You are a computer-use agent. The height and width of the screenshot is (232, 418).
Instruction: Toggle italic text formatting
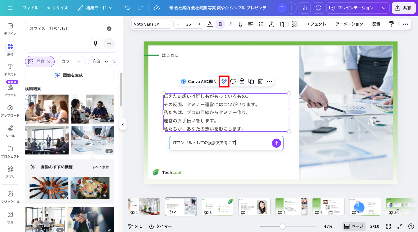pyautogui.click(x=230, y=24)
